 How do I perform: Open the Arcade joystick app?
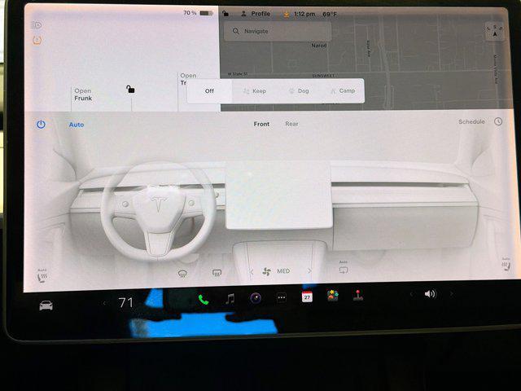(358, 295)
